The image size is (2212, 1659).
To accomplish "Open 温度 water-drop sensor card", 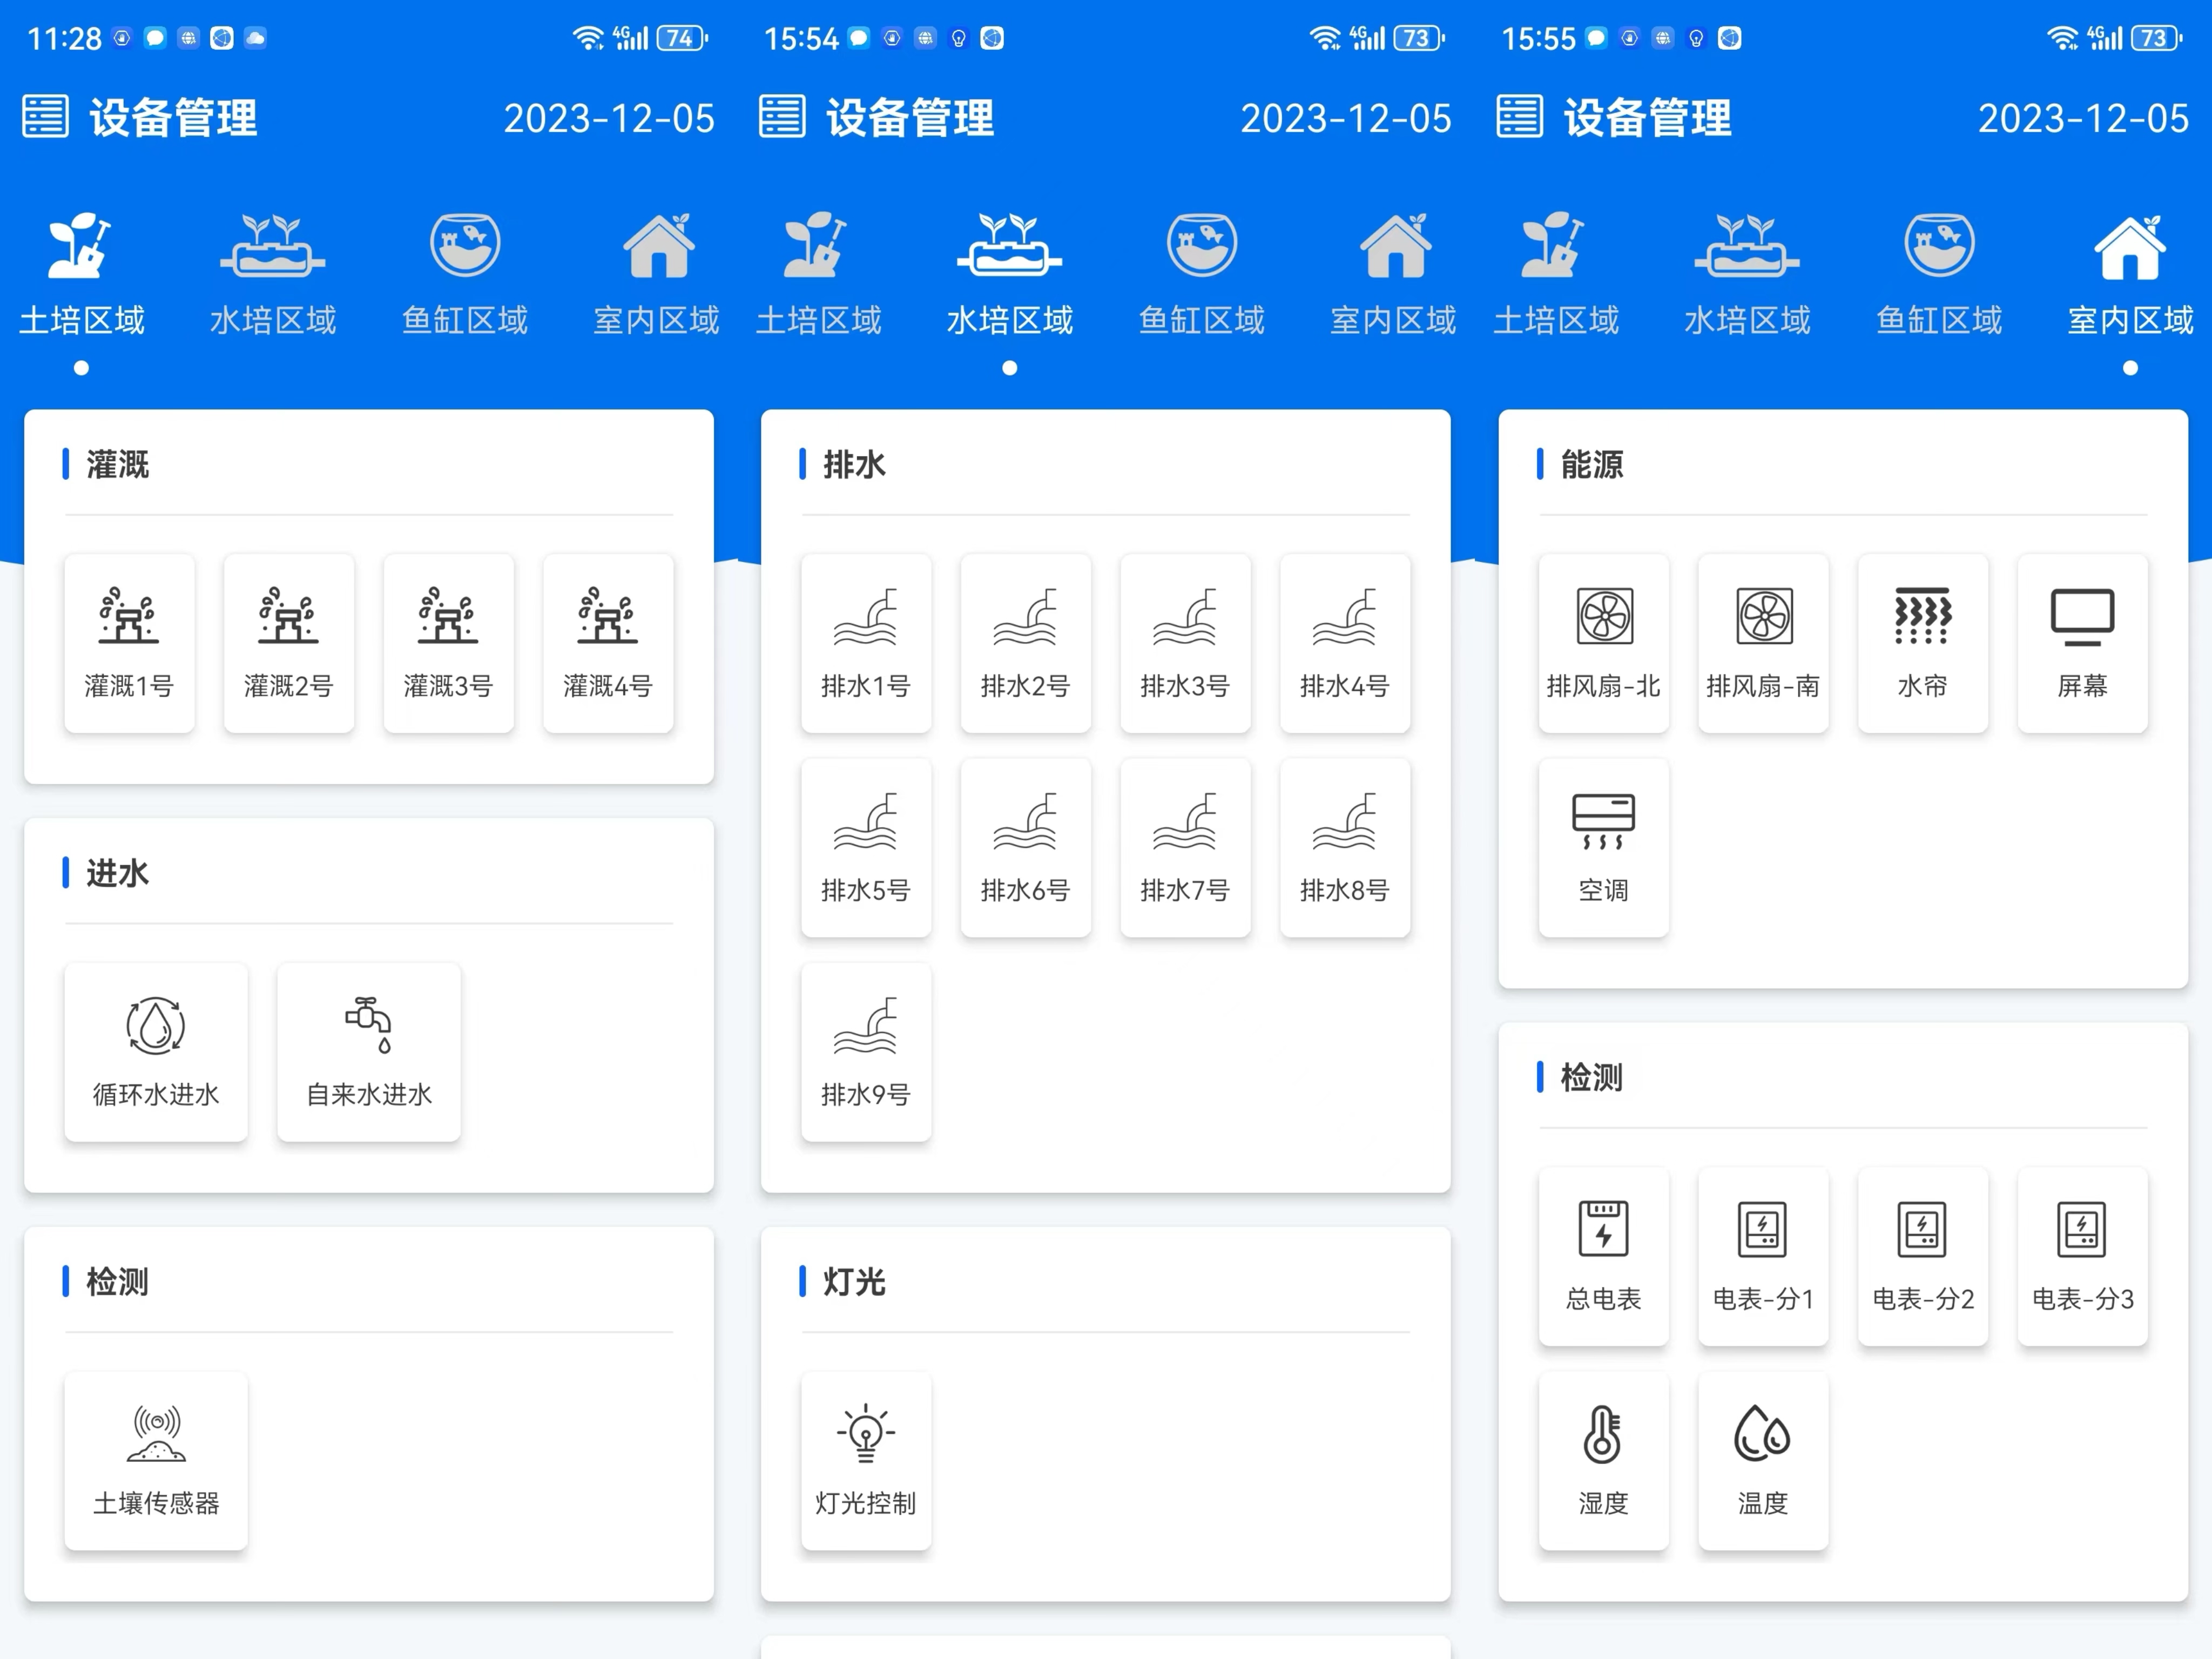I will point(1763,1461).
